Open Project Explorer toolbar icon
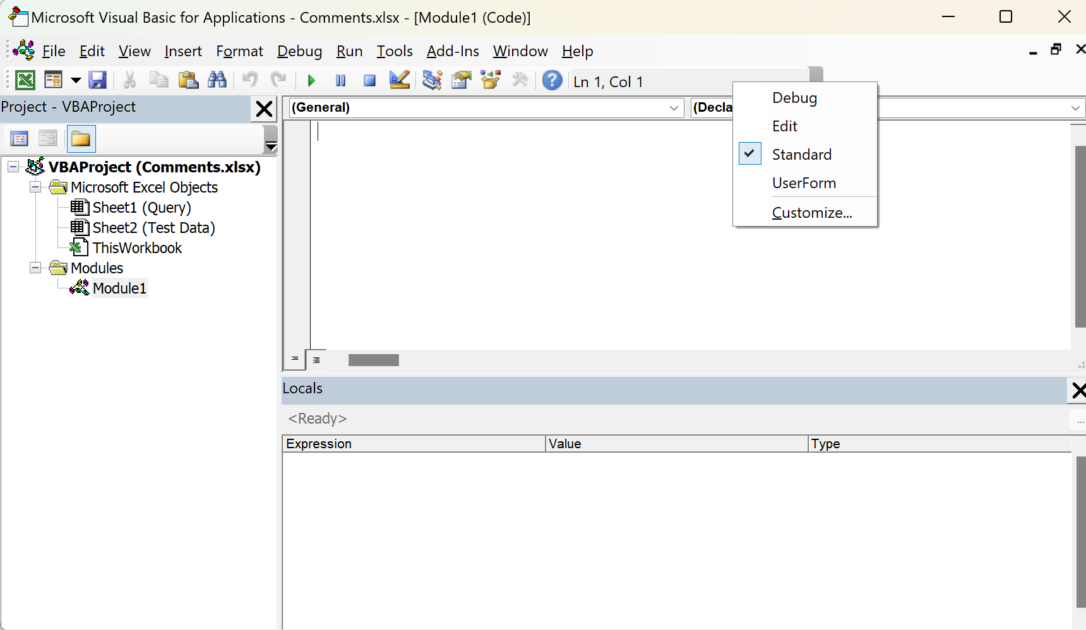Viewport: 1086px width, 630px height. 432,80
